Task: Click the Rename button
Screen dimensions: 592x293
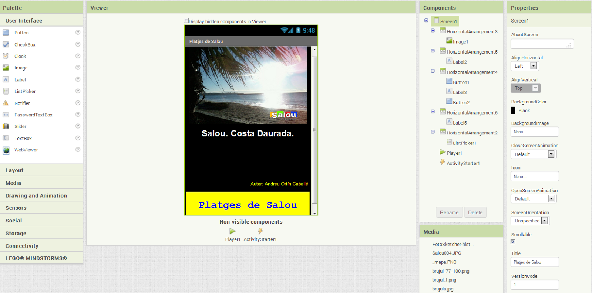Action: click(449, 212)
